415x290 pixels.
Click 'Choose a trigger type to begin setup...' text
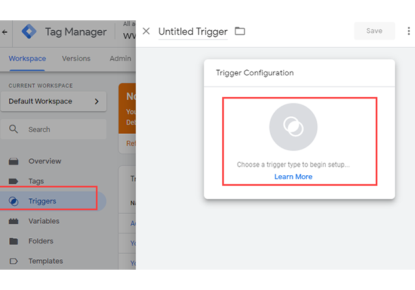[x=293, y=165]
